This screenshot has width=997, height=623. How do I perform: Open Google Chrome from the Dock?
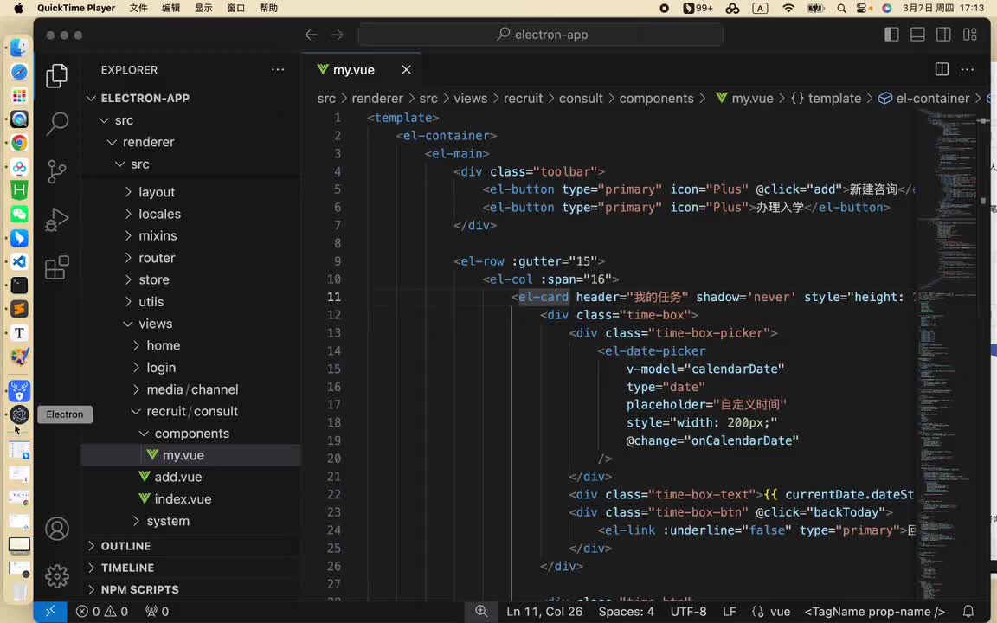point(19,143)
